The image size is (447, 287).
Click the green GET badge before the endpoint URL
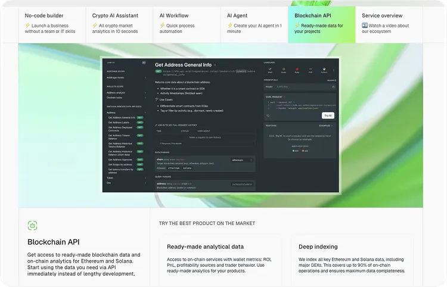tap(158, 71)
